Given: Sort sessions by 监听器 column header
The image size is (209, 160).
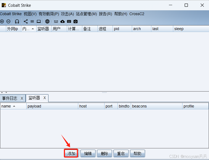Looking at the screenshot, I should [x=44, y=29].
